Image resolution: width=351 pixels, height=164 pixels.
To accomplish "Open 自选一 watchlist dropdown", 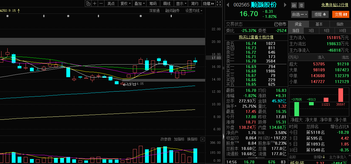I will coord(300,15).
